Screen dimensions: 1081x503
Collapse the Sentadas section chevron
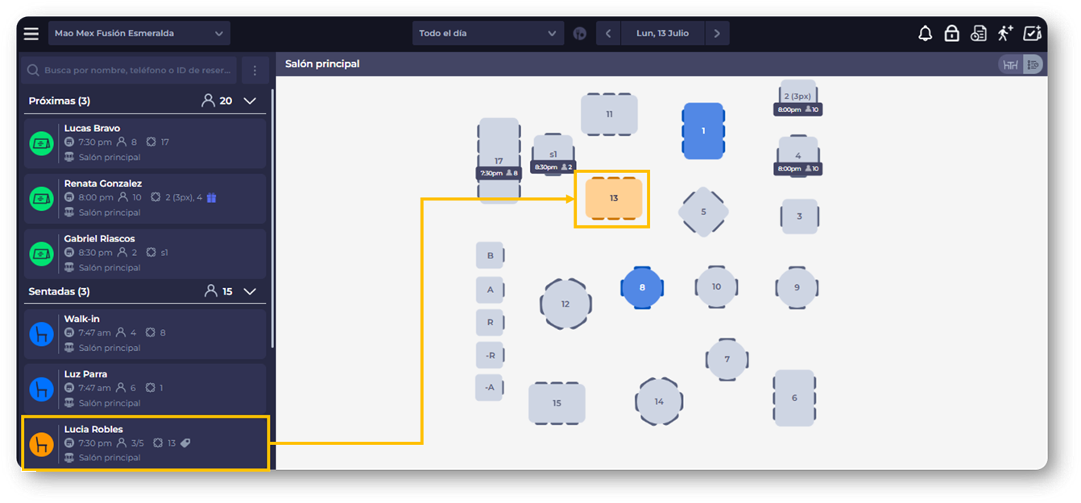click(250, 291)
